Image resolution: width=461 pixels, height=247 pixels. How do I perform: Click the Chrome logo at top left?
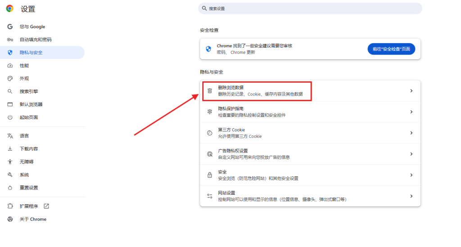(10, 9)
